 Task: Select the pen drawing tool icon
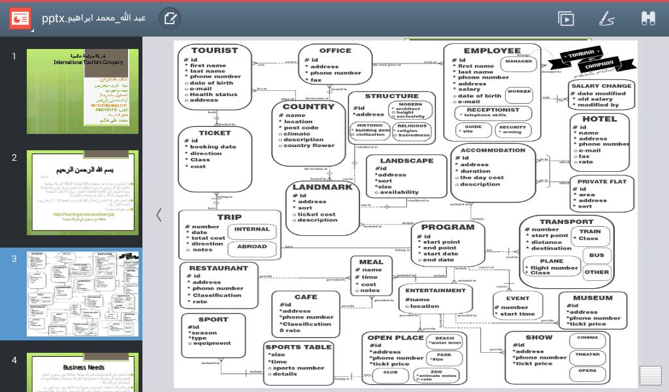click(607, 18)
